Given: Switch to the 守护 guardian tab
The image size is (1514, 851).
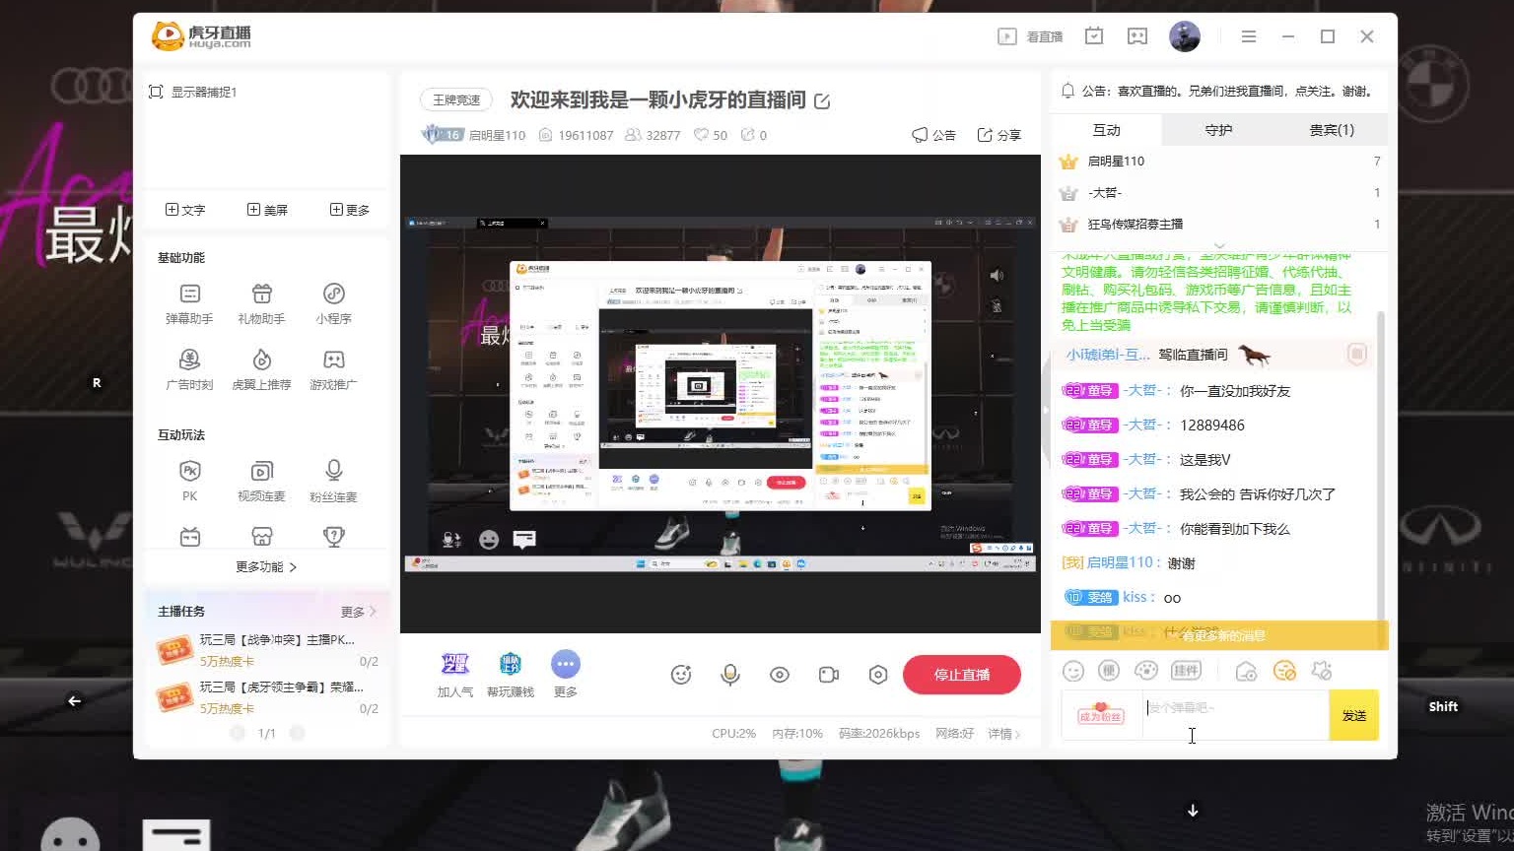Looking at the screenshot, I should pyautogui.click(x=1218, y=129).
